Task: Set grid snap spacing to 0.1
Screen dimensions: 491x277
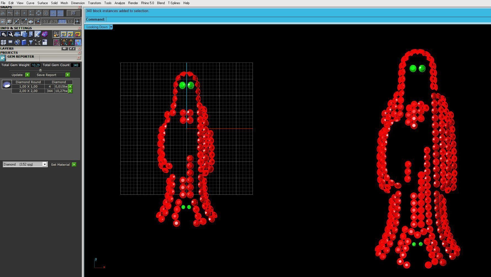Action: (46, 21)
